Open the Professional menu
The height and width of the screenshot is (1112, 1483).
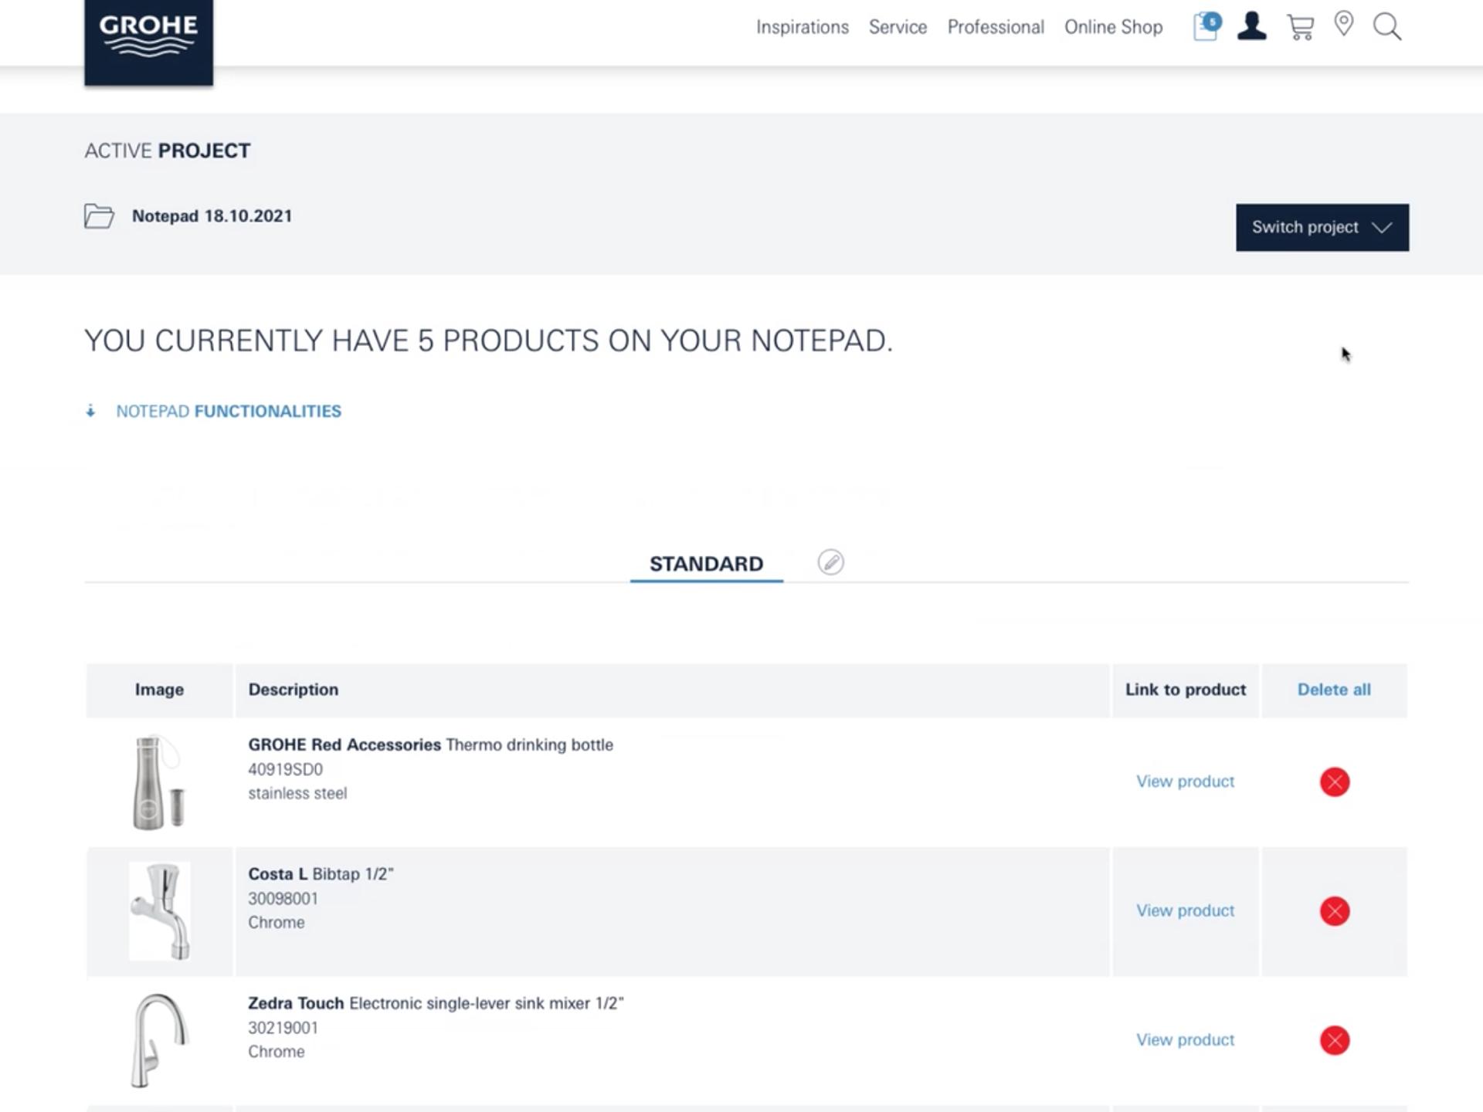pos(995,28)
